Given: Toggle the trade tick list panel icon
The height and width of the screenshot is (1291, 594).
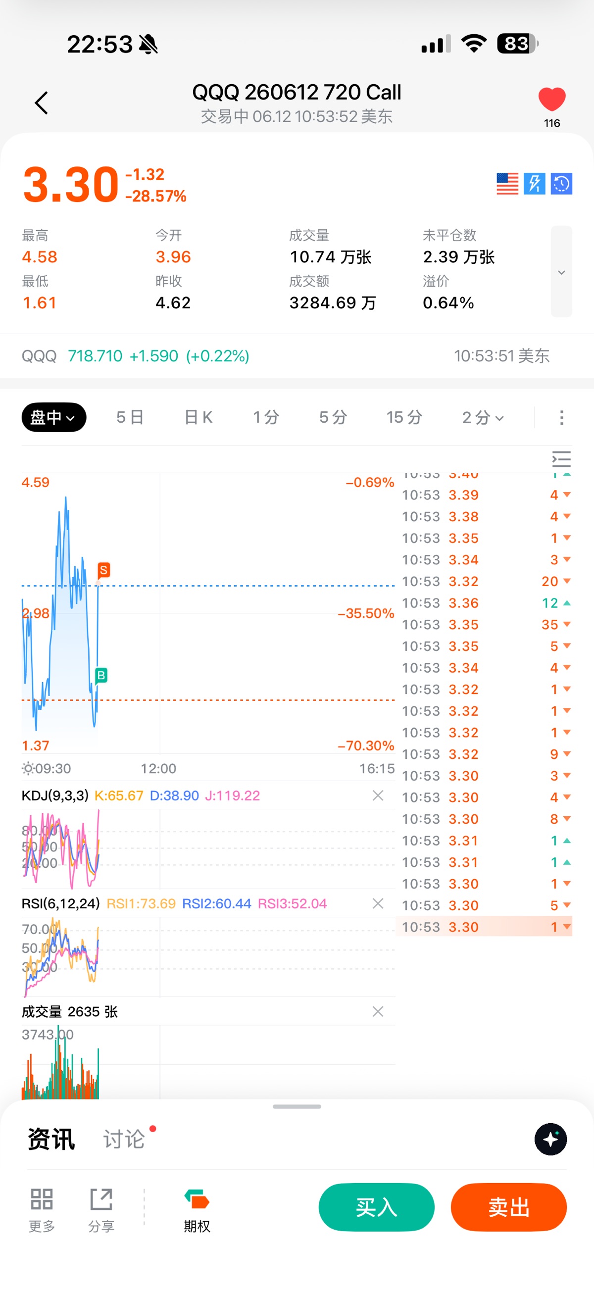Looking at the screenshot, I should [x=561, y=459].
